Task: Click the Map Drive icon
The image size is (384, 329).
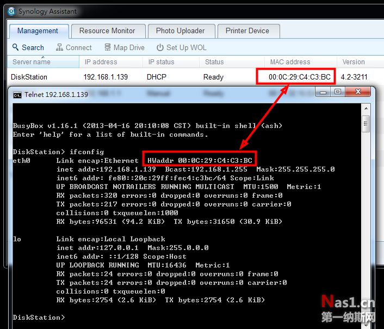Action: coord(108,47)
